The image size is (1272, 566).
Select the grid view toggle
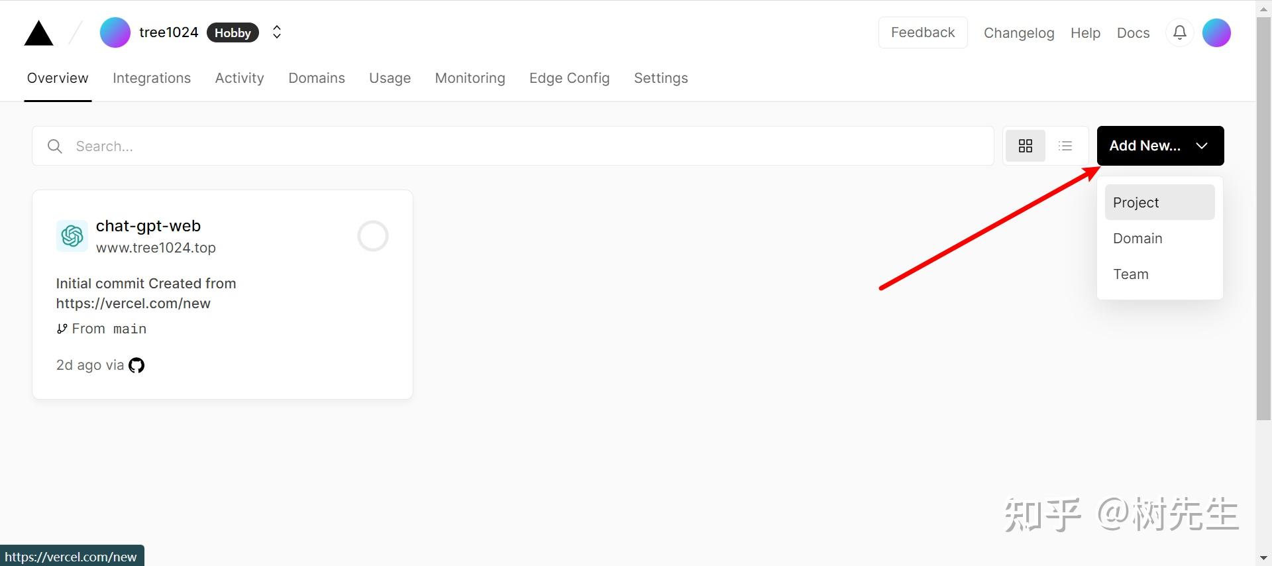pos(1026,146)
